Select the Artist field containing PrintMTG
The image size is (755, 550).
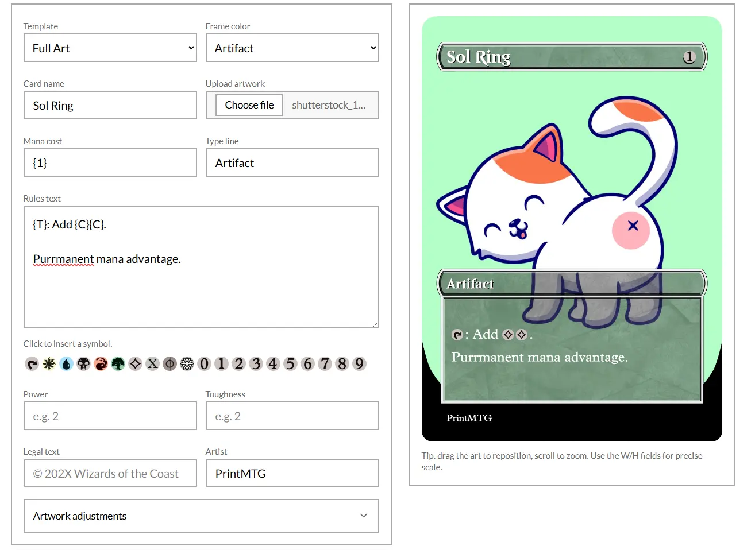click(292, 474)
